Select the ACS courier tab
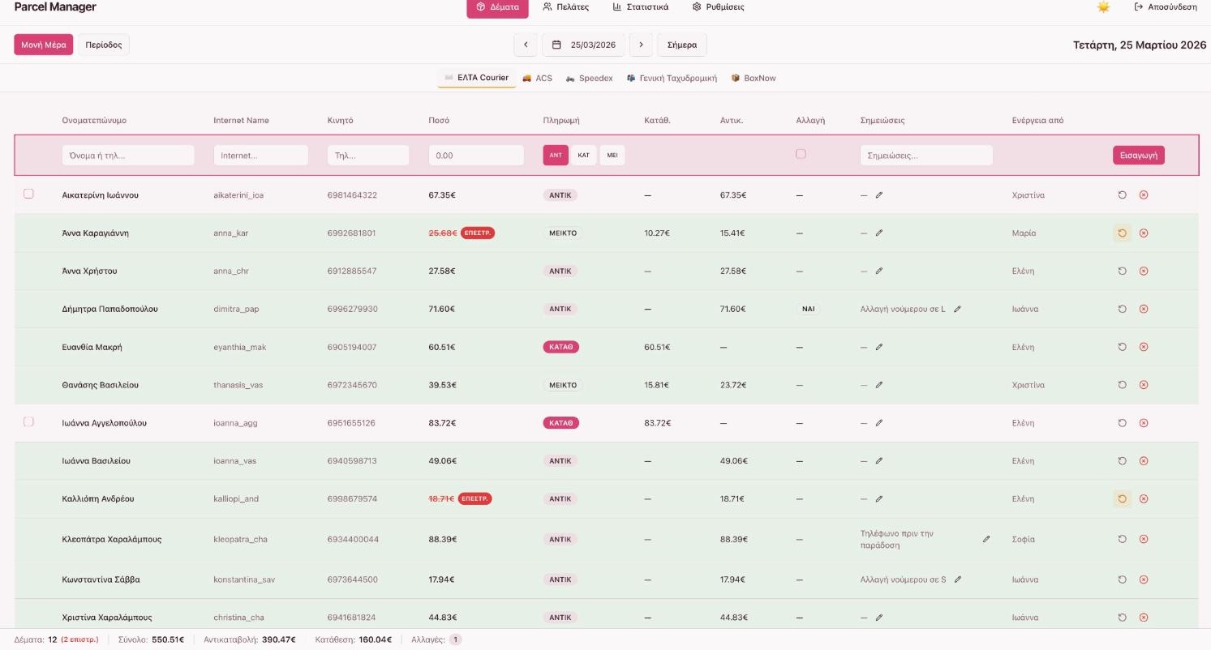The width and height of the screenshot is (1211, 650). (537, 78)
